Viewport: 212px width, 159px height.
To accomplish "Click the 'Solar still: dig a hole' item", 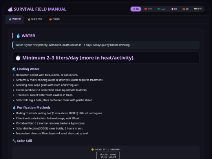I will click(54, 100).
